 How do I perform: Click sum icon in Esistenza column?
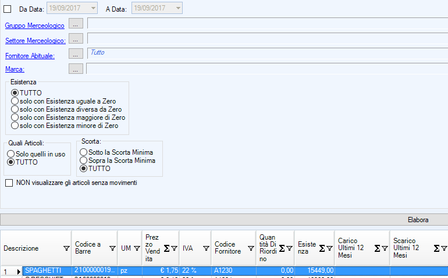[x=321, y=248]
